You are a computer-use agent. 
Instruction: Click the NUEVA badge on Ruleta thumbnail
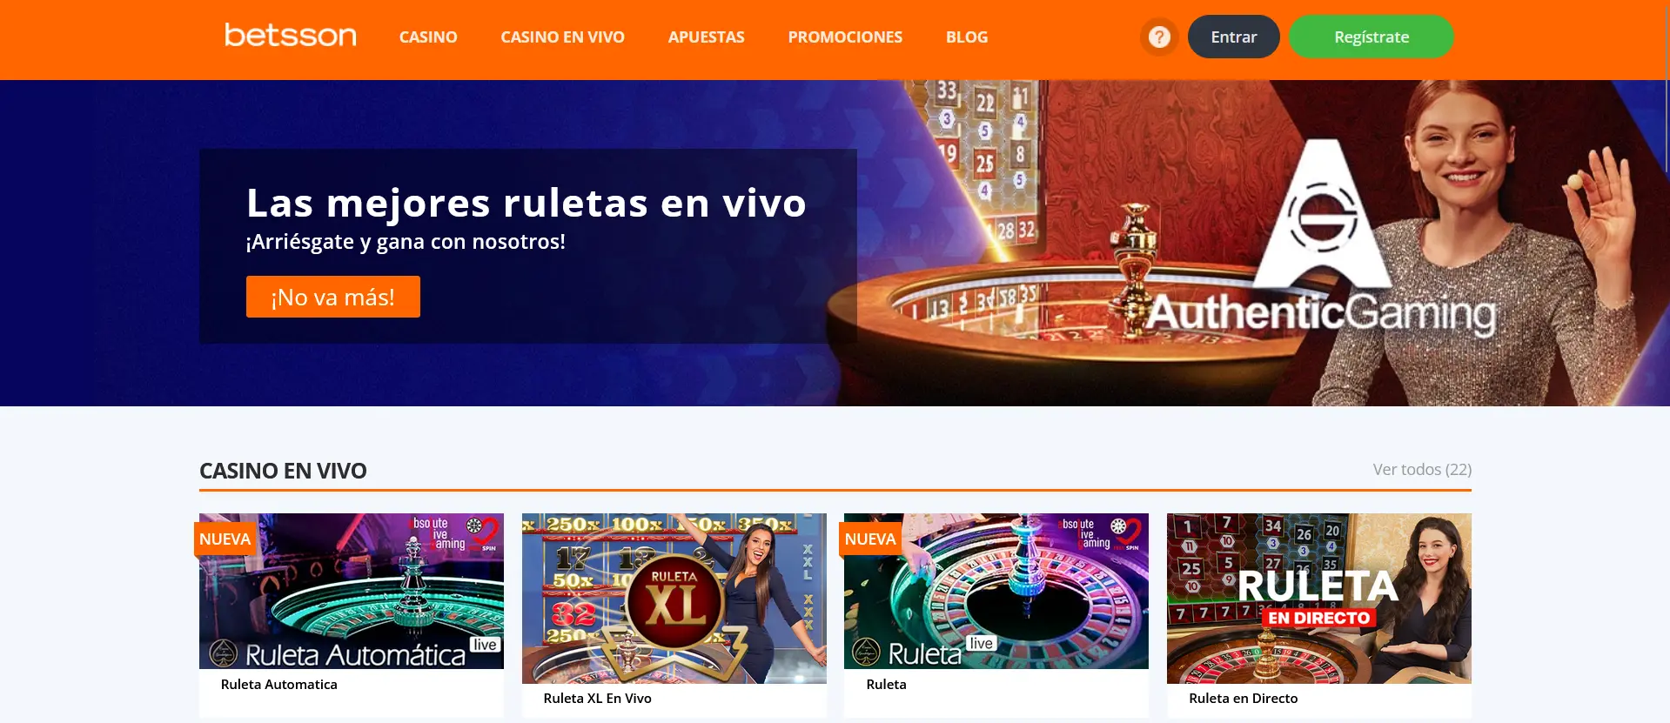click(870, 539)
